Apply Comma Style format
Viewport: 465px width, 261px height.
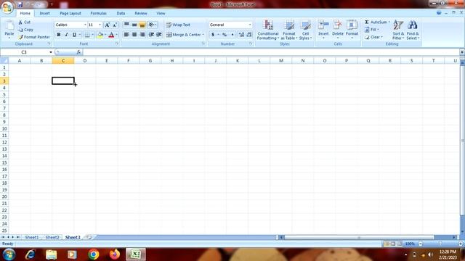coord(232,35)
